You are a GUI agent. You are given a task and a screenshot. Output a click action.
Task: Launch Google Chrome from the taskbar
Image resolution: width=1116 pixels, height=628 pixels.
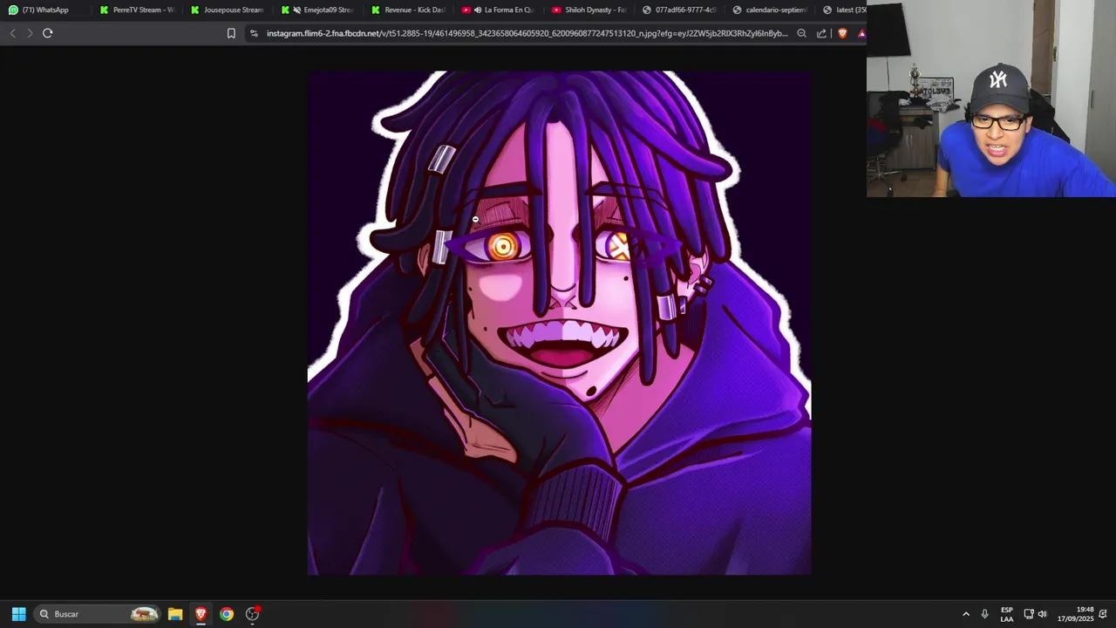tap(227, 614)
